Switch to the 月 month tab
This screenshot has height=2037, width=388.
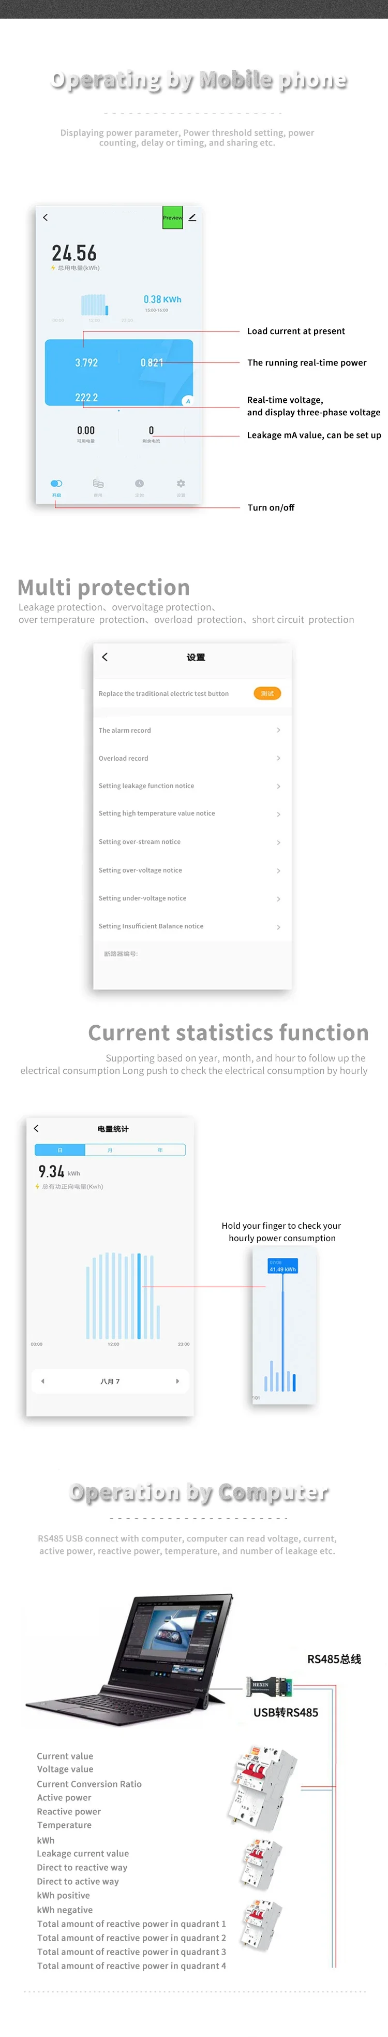[110, 1150]
